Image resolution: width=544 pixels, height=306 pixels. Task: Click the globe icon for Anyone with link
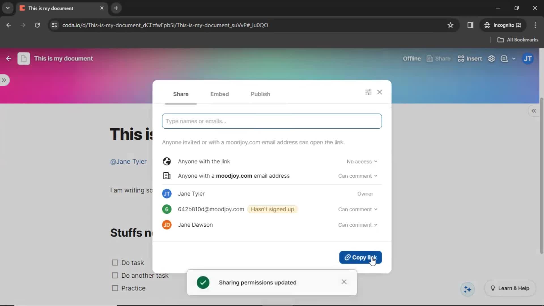pyautogui.click(x=167, y=161)
